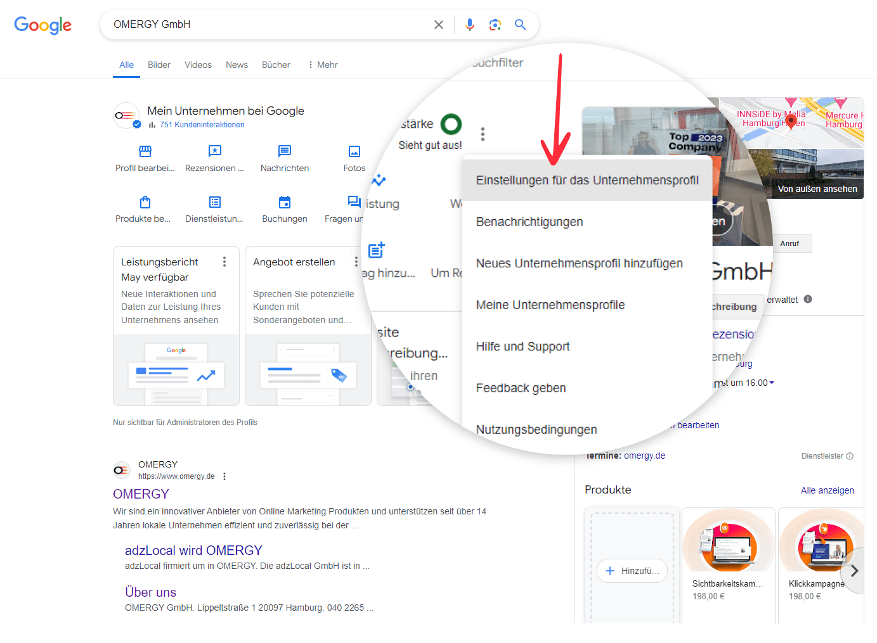Open the Fragen und Antworten chat icon

(354, 202)
